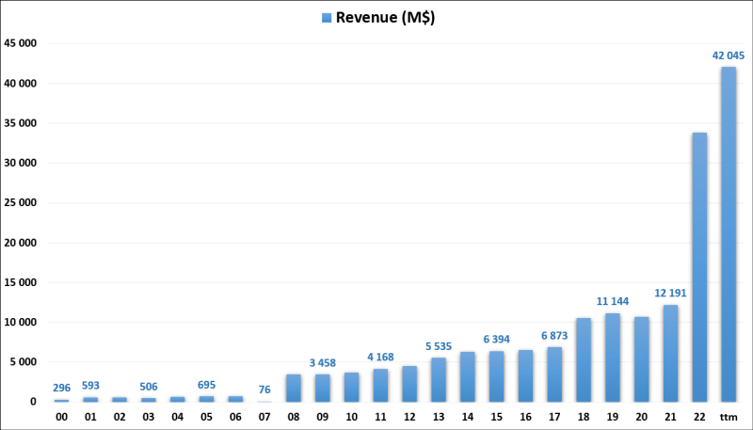Click the 00 x-axis label
This screenshot has width=753, height=430.
point(62,418)
